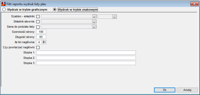Click the application icon in title bar
Viewport: 200px width, 95px height.
[x=3, y=4]
